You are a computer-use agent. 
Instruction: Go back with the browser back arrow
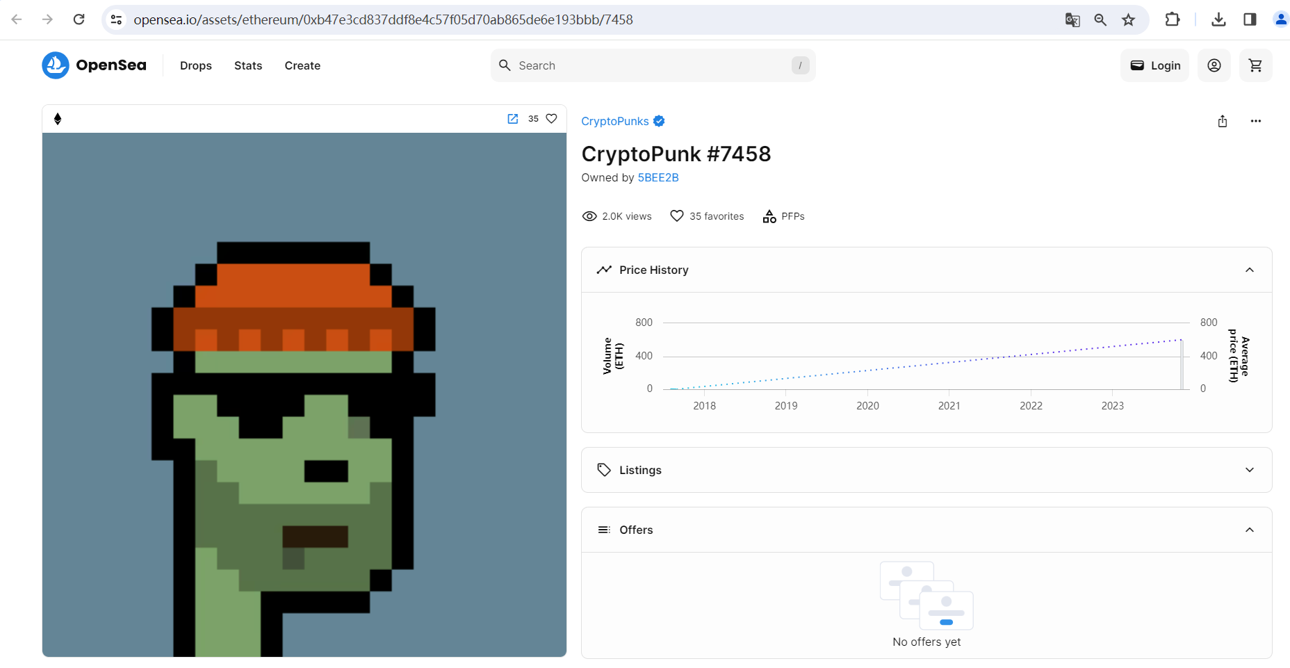[17, 19]
